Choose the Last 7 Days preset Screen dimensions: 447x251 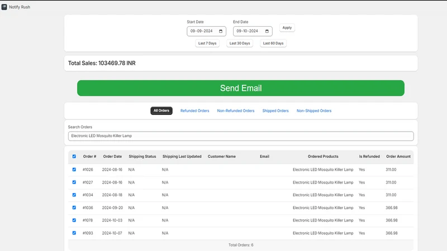(x=207, y=44)
